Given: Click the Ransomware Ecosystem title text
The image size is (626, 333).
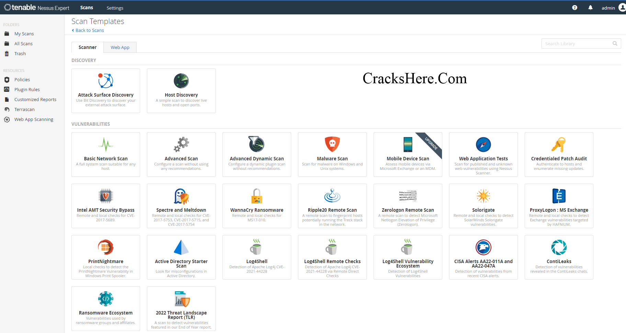Looking at the screenshot, I should (x=106, y=313).
